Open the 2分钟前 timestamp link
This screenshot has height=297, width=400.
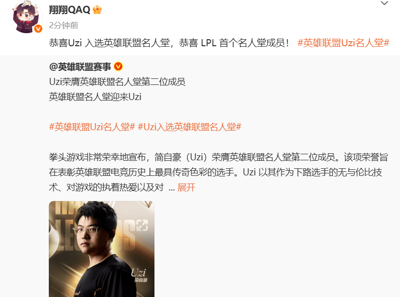tap(63, 25)
